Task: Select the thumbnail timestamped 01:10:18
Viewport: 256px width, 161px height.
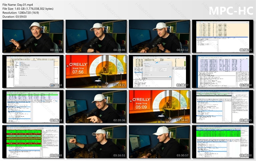Action: (x=33, y=71)
